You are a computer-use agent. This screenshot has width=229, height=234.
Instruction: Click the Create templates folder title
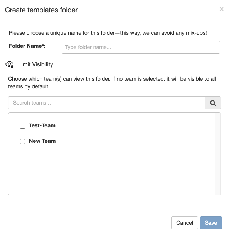click(x=41, y=10)
